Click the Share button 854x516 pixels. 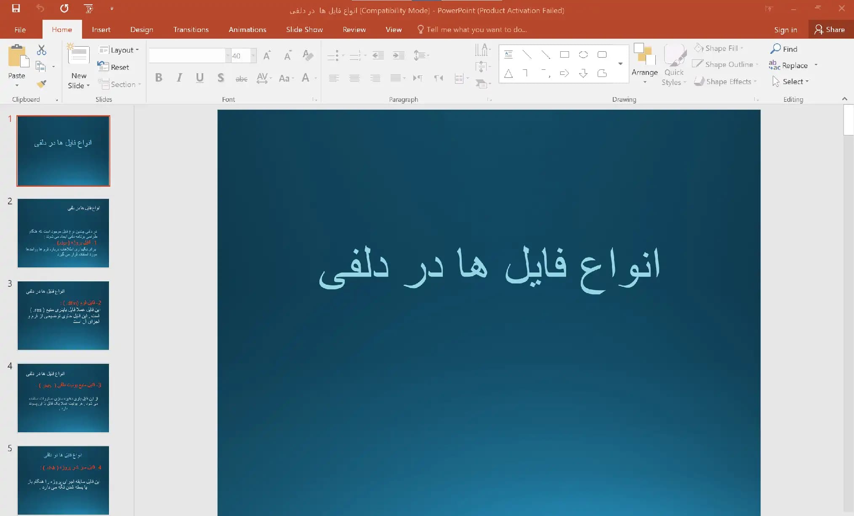coord(830,29)
